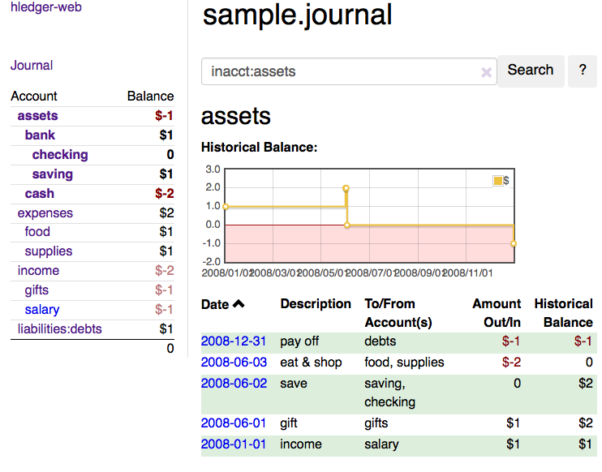Open the hledger-web home link
Image resolution: width=602 pixels, height=472 pixels.
point(46,7)
